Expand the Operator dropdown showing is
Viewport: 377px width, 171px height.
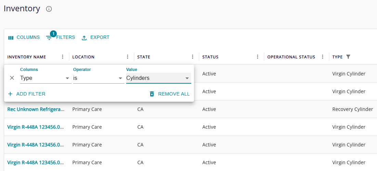[99, 78]
